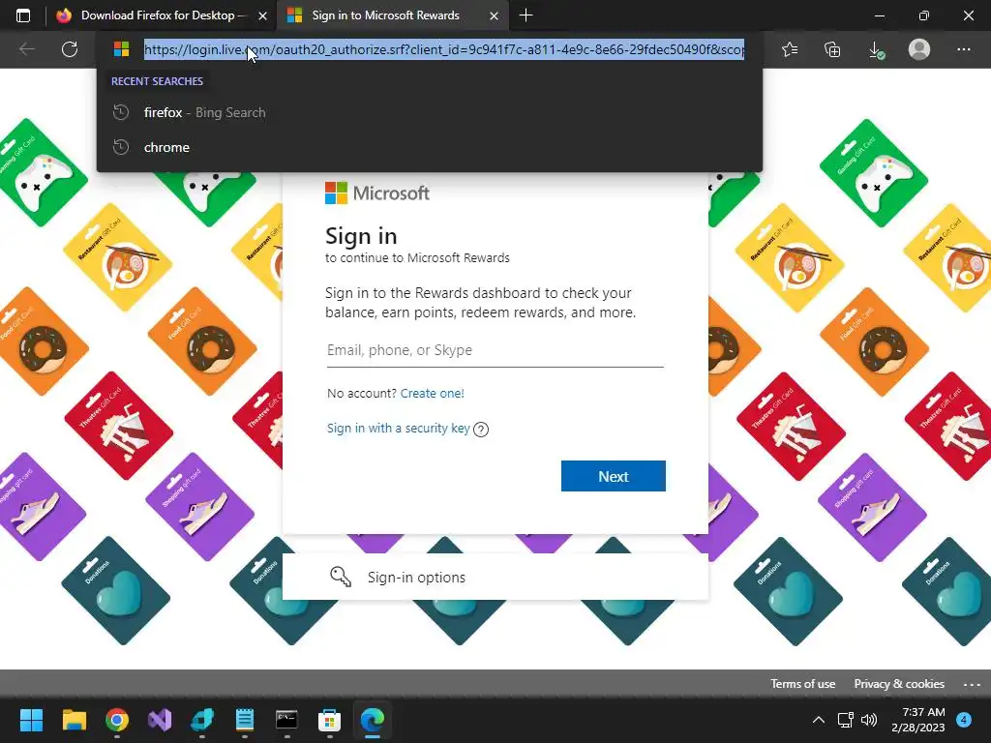Click the footer more options ellipsis
The width and height of the screenshot is (991, 743).
click(x=972, y=684)
